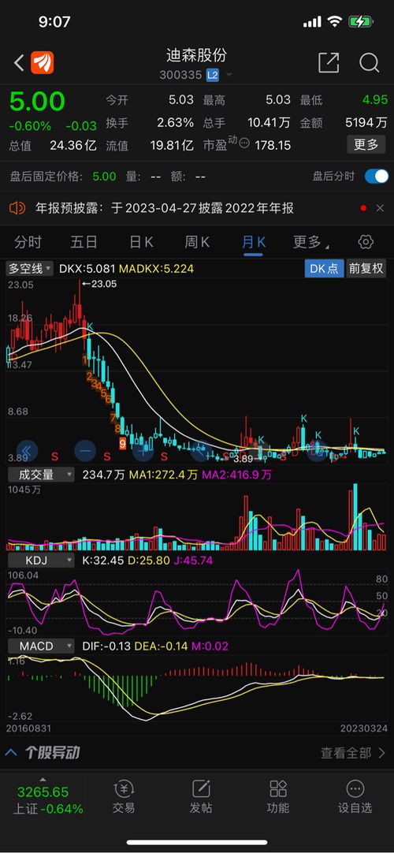This screenshot has height=853, width=394.
Task: Open the 多空线 indicator dropdown
Action: coord(29,268)
